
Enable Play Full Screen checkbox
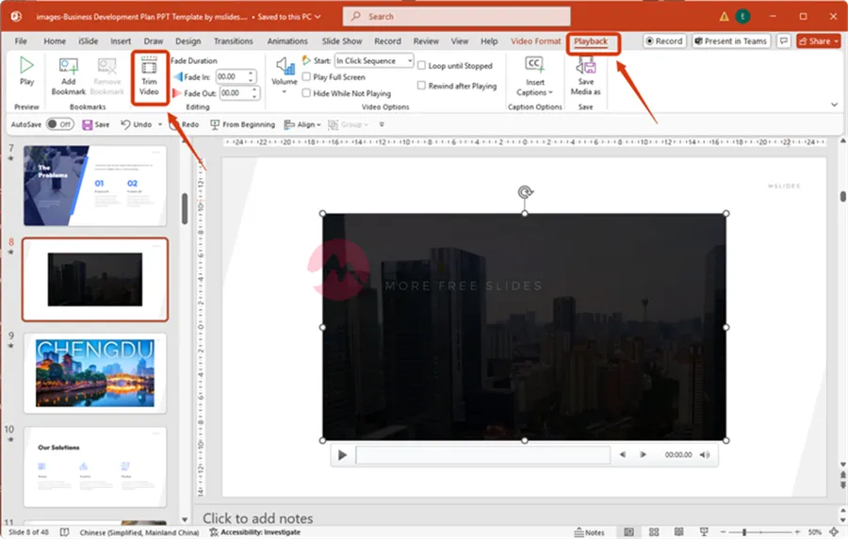[x=307, y=77]
